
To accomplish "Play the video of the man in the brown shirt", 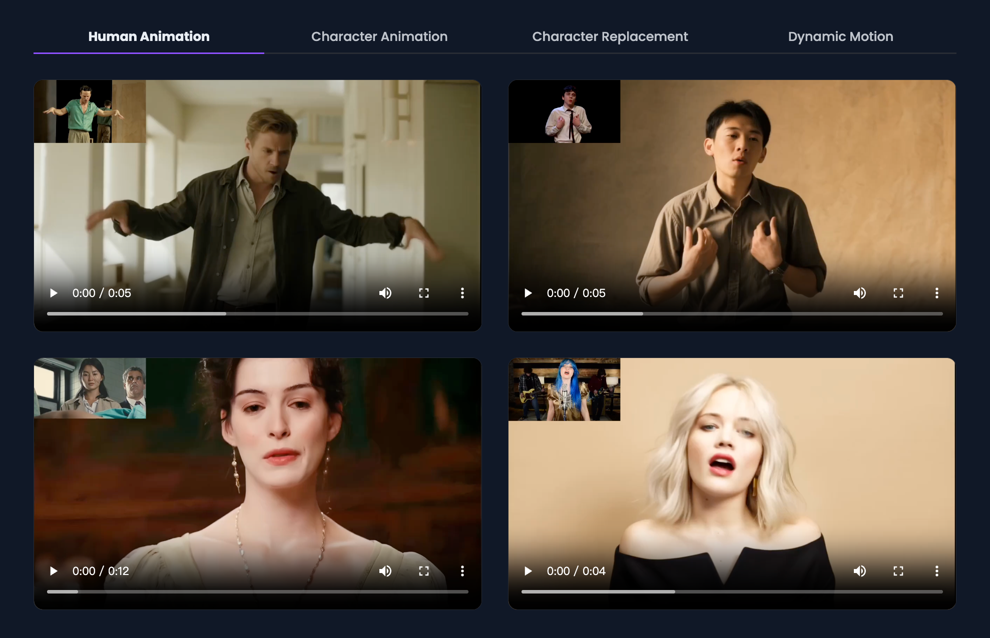I will point(528,293).
